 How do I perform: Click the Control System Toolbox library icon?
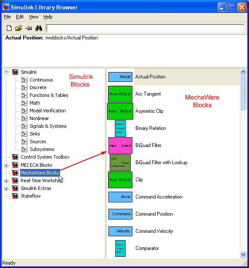click(x=15, y=157)
